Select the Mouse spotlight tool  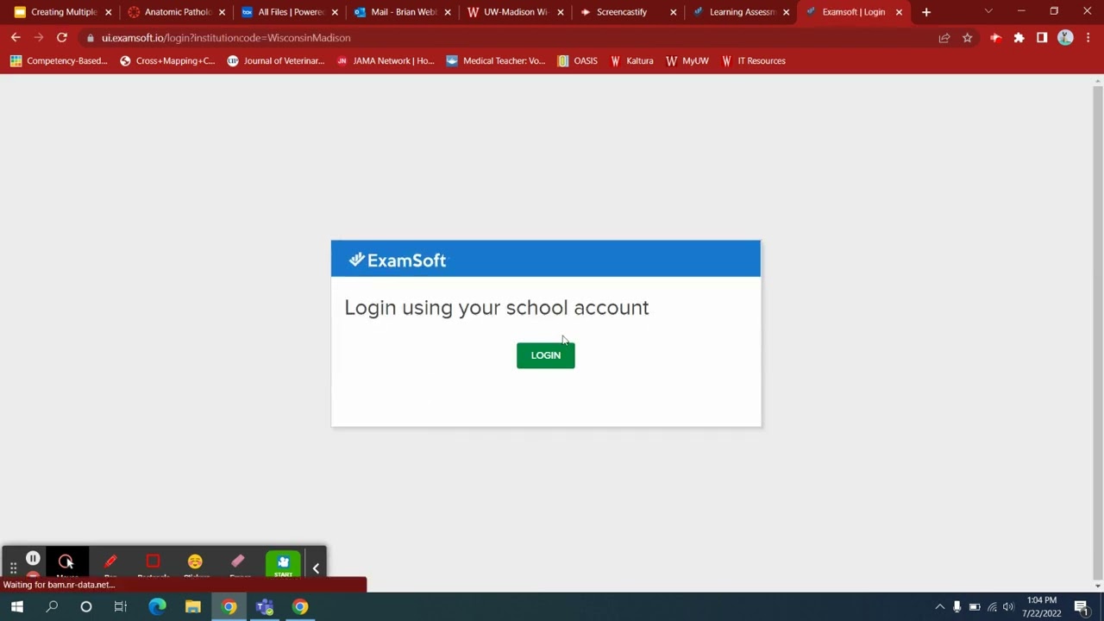(x=66, y=563)
